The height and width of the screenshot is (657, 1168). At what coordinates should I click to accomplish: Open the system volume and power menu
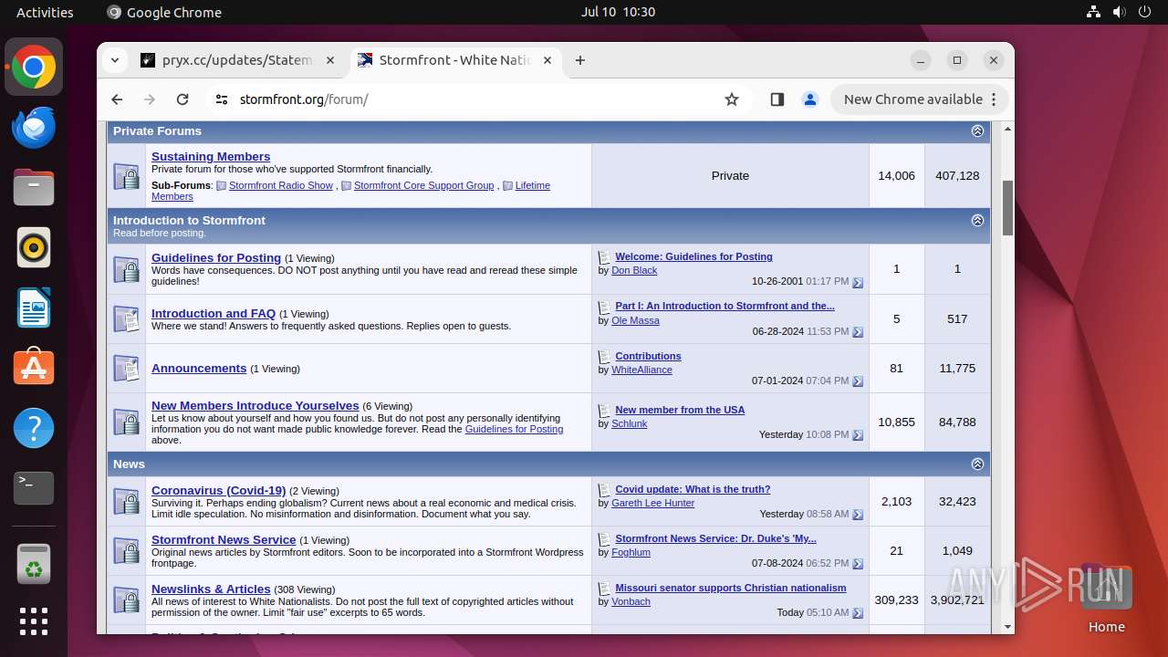(1119, 12)
